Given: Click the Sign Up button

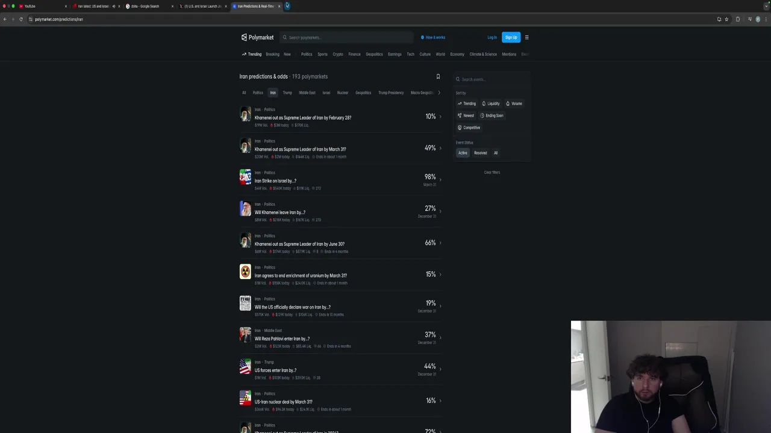Looking at the screenshot, I should coord(511,37).
